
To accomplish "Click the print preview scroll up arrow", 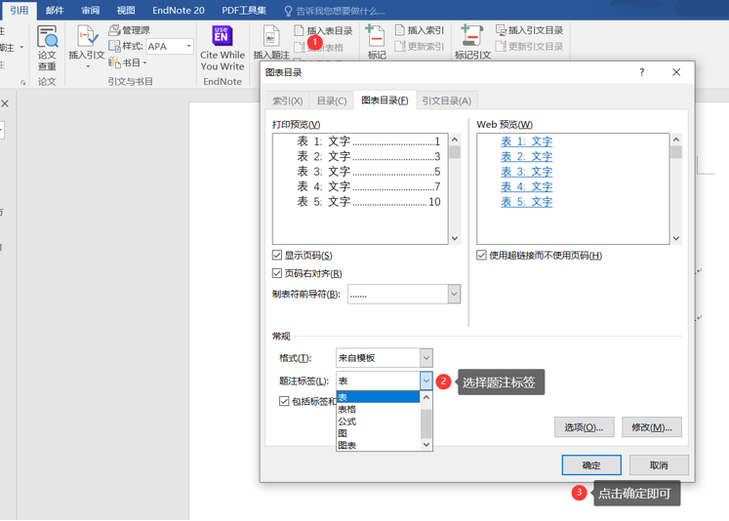I will click(455, 140).
